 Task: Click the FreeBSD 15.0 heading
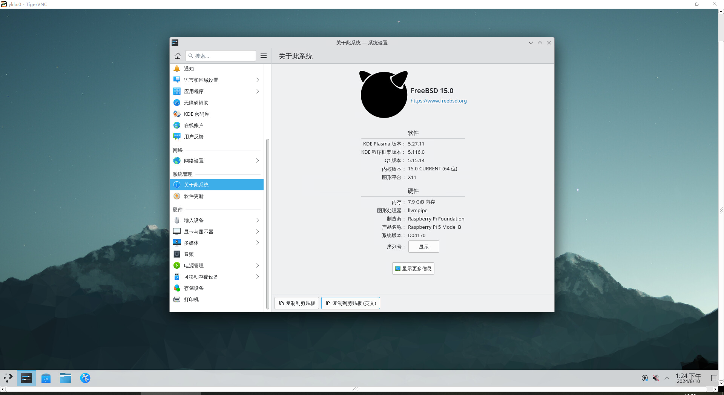point(432,91)
